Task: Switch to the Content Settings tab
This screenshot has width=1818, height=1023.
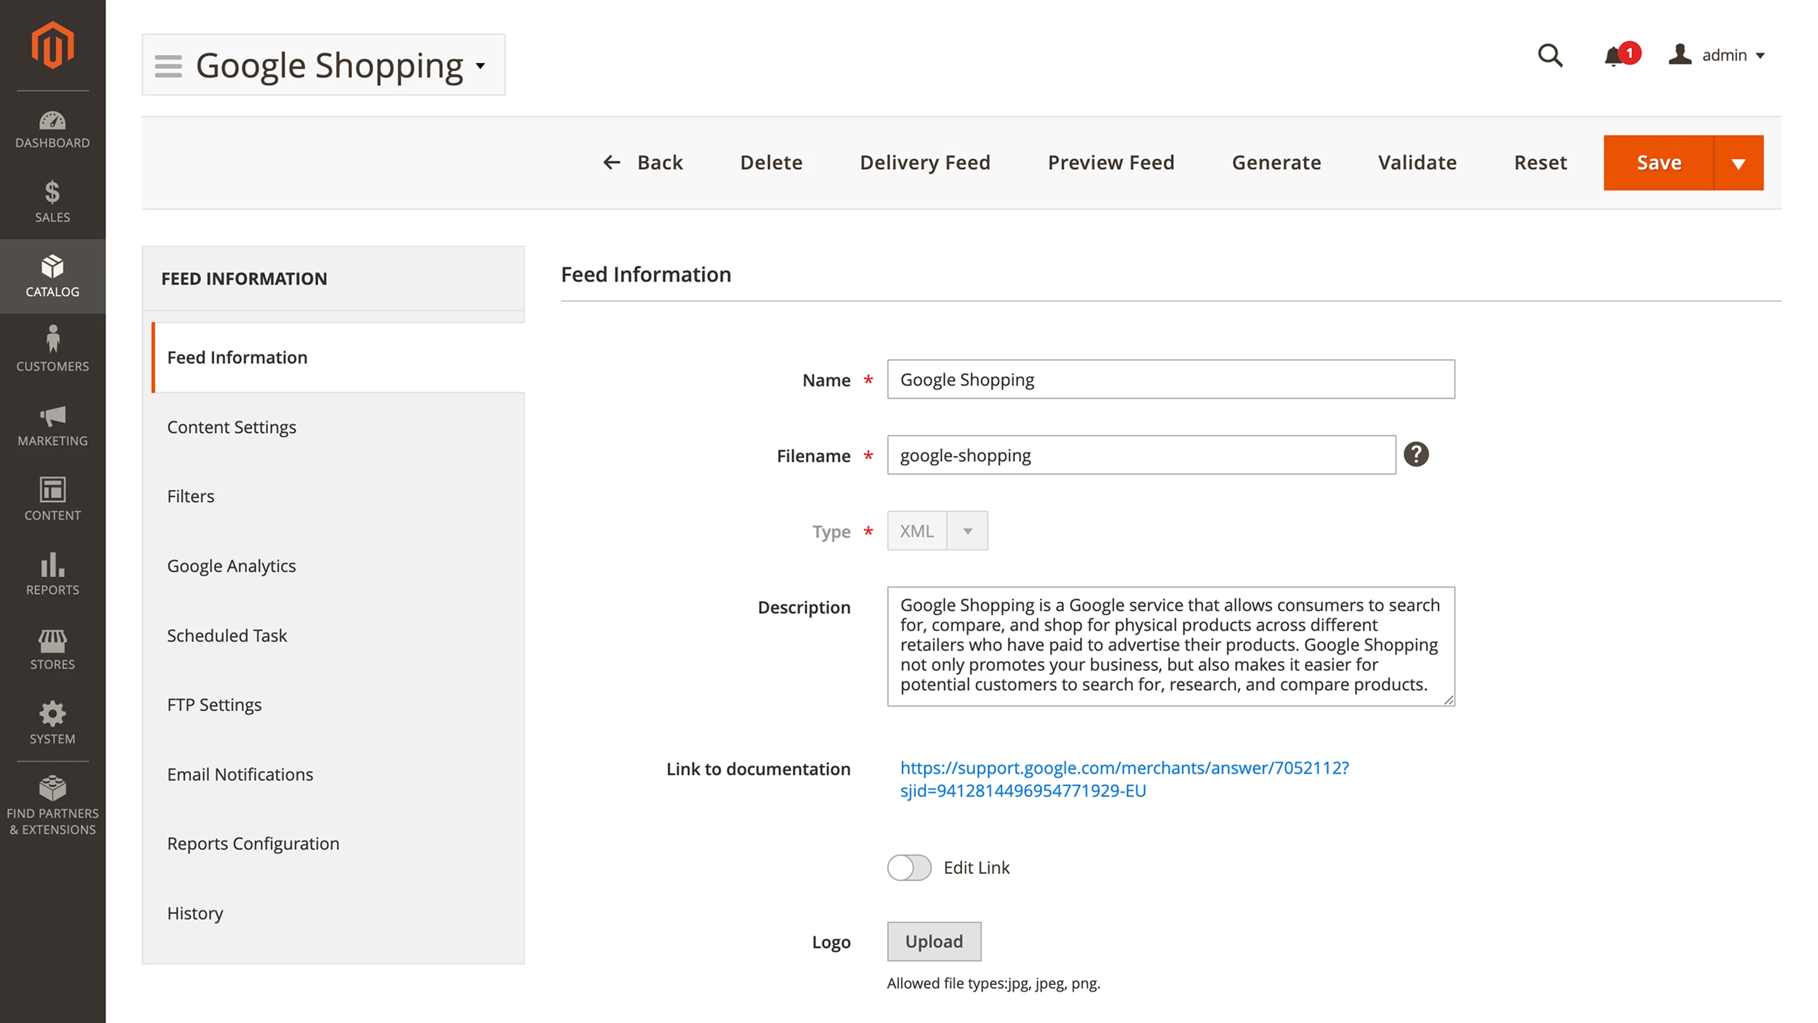Action: pos(231,427)
